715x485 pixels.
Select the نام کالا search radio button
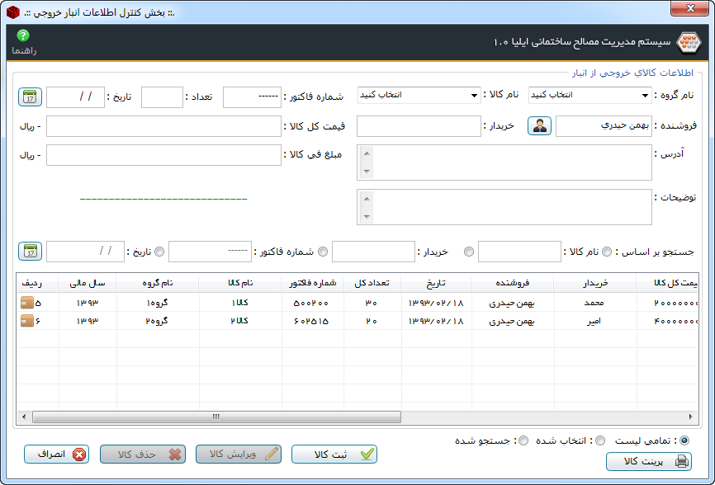click(607, 252)
